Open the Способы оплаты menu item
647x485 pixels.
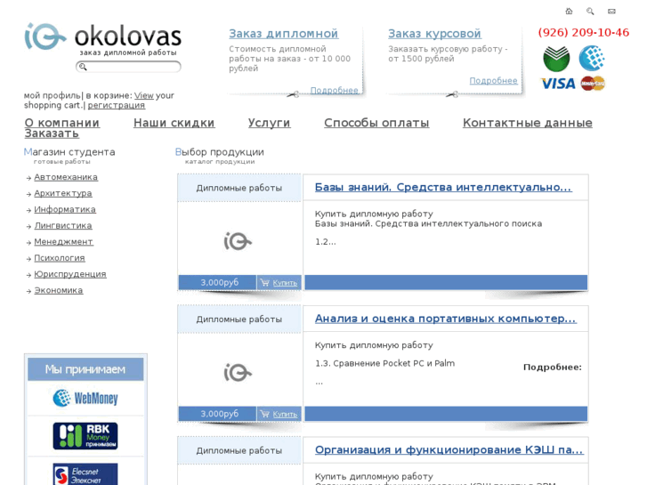click(x=376, y=123)
